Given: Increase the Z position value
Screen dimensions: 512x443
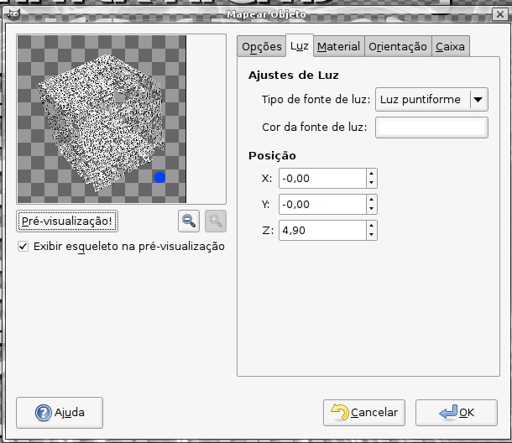Looking at the screenshot, I should click(x=372, y=226).
